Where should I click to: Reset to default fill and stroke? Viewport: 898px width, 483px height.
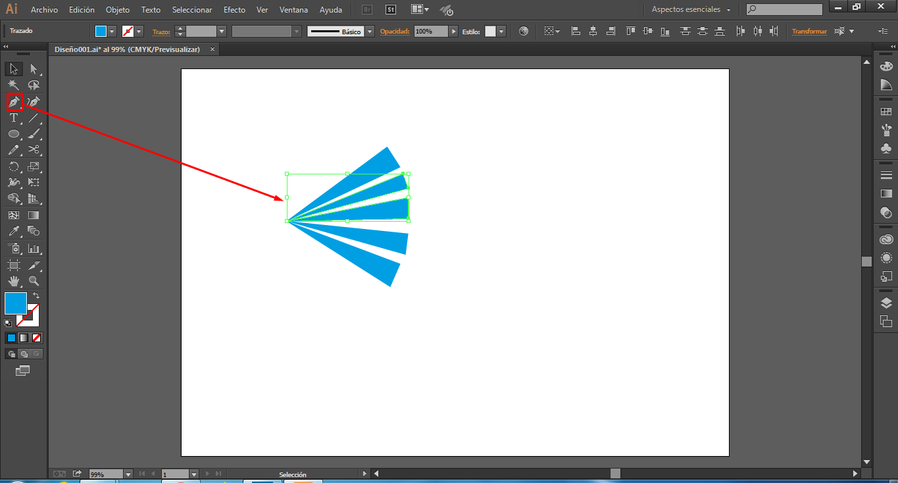(x=8, y=323)
